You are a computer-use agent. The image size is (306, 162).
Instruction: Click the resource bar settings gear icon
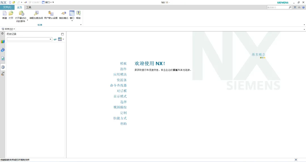click(2, 34)
